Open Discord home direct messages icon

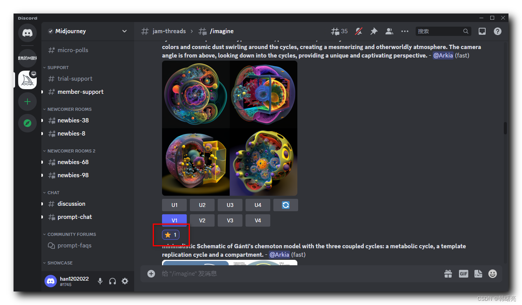click(27, 33)
